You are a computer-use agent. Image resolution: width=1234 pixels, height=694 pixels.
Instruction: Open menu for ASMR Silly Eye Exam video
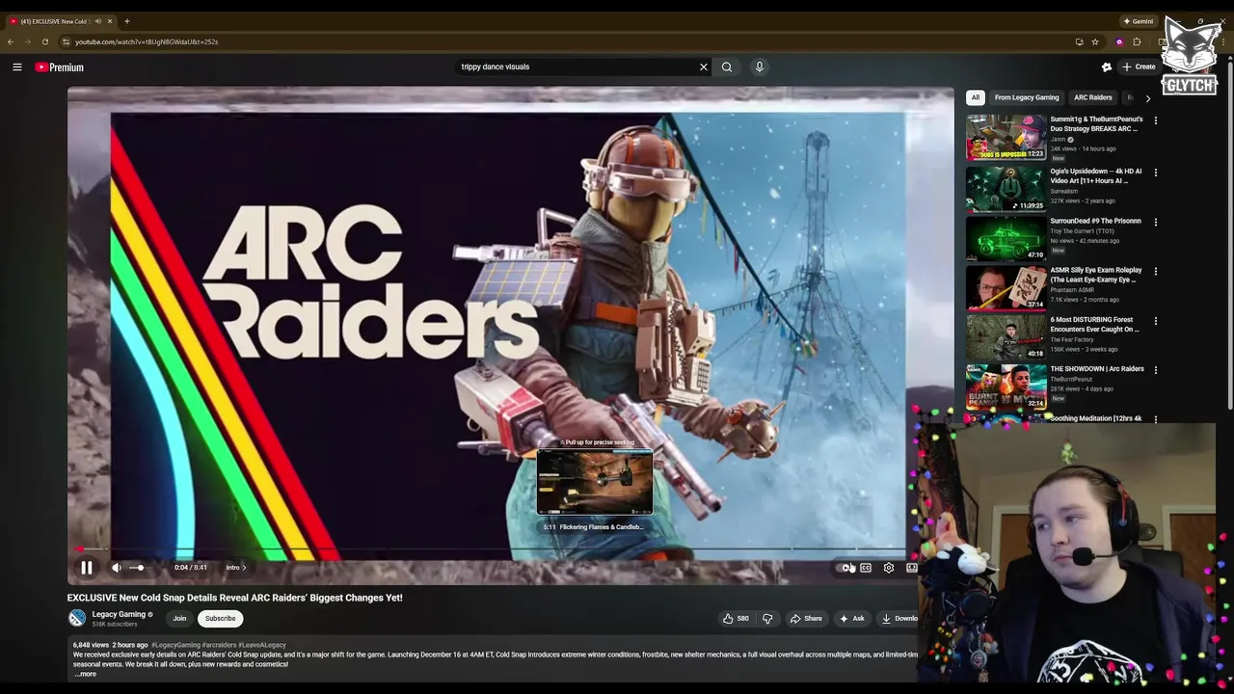pos(1156,271)
